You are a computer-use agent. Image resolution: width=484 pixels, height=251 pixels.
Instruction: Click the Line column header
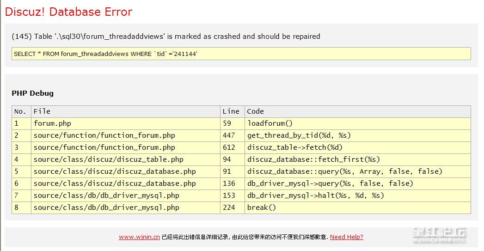(233, 111)
